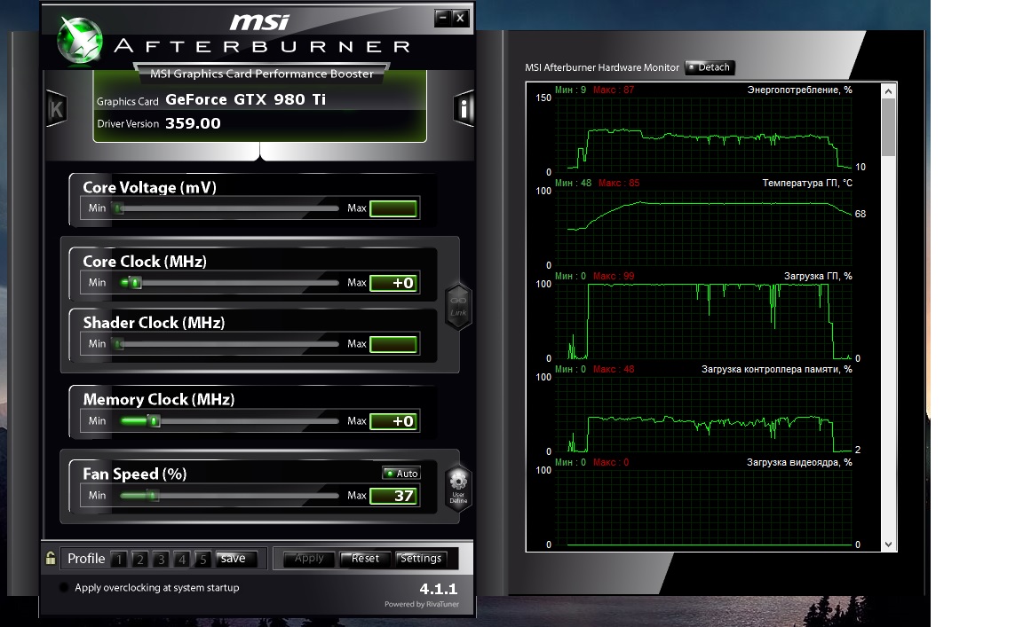The image size is (1023, 627).
Task: Open the Kombustor K side button
Action: tap(56, 108)
